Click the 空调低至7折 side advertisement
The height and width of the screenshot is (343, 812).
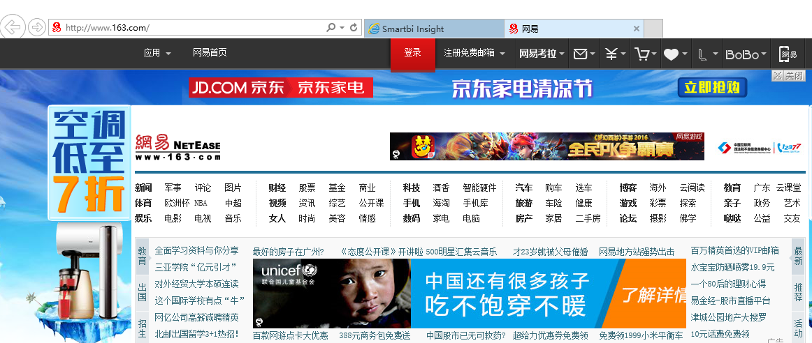tap(89, 162)
